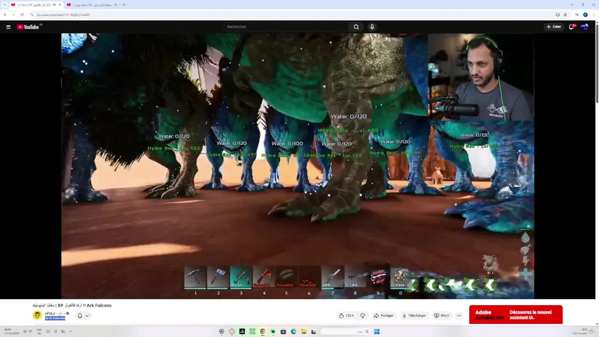Expand the tab search dropdown arrow
The image size is (599, 337).
click(5, 5)
